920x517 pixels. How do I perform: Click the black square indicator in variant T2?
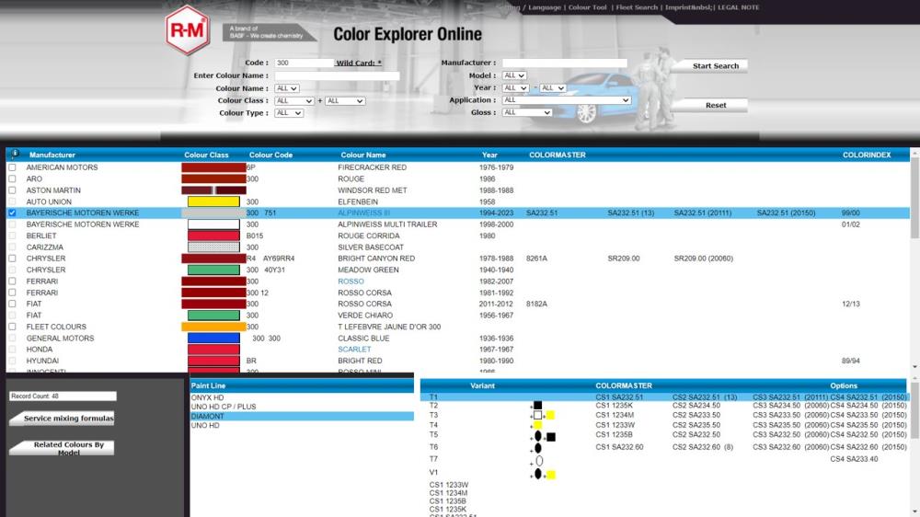coord(537,406)
